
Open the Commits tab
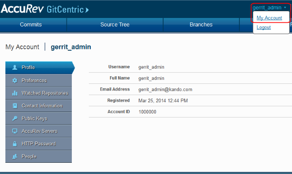coord(31,25)
